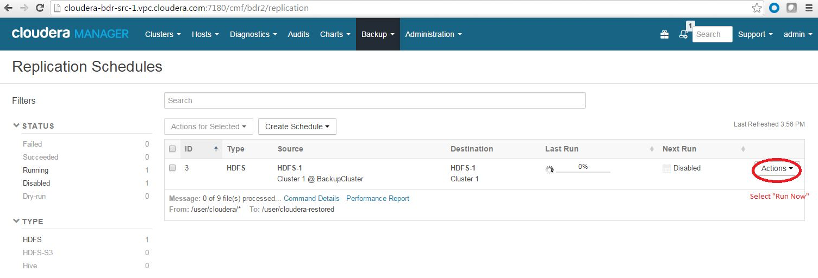The height and width of the screenshot is (278, 818).
Task: Click the browser back arrow
Action: 8,8
